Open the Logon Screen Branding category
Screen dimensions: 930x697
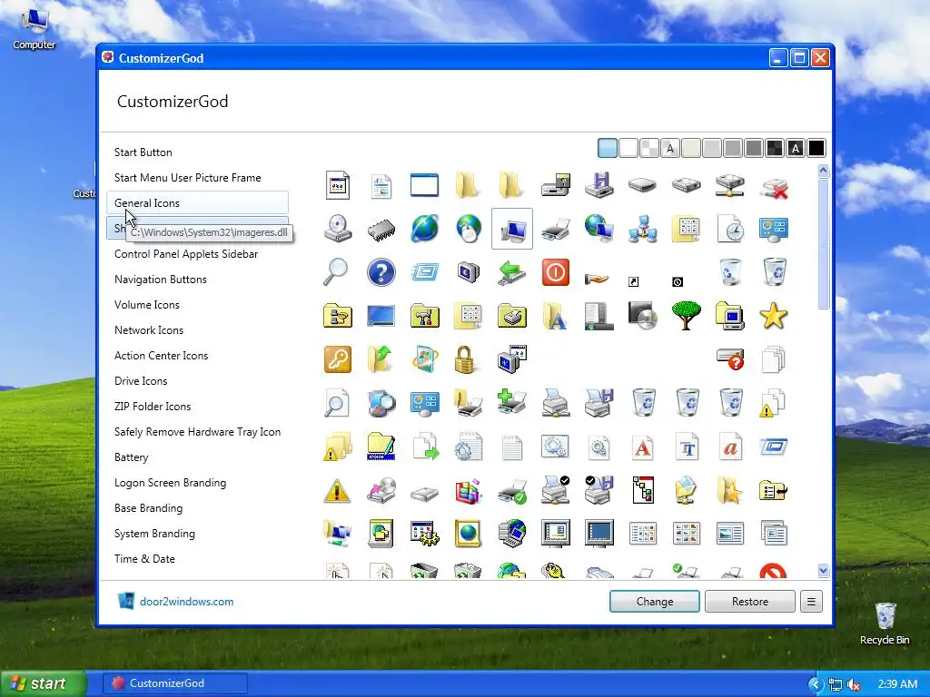coord(170,483)
